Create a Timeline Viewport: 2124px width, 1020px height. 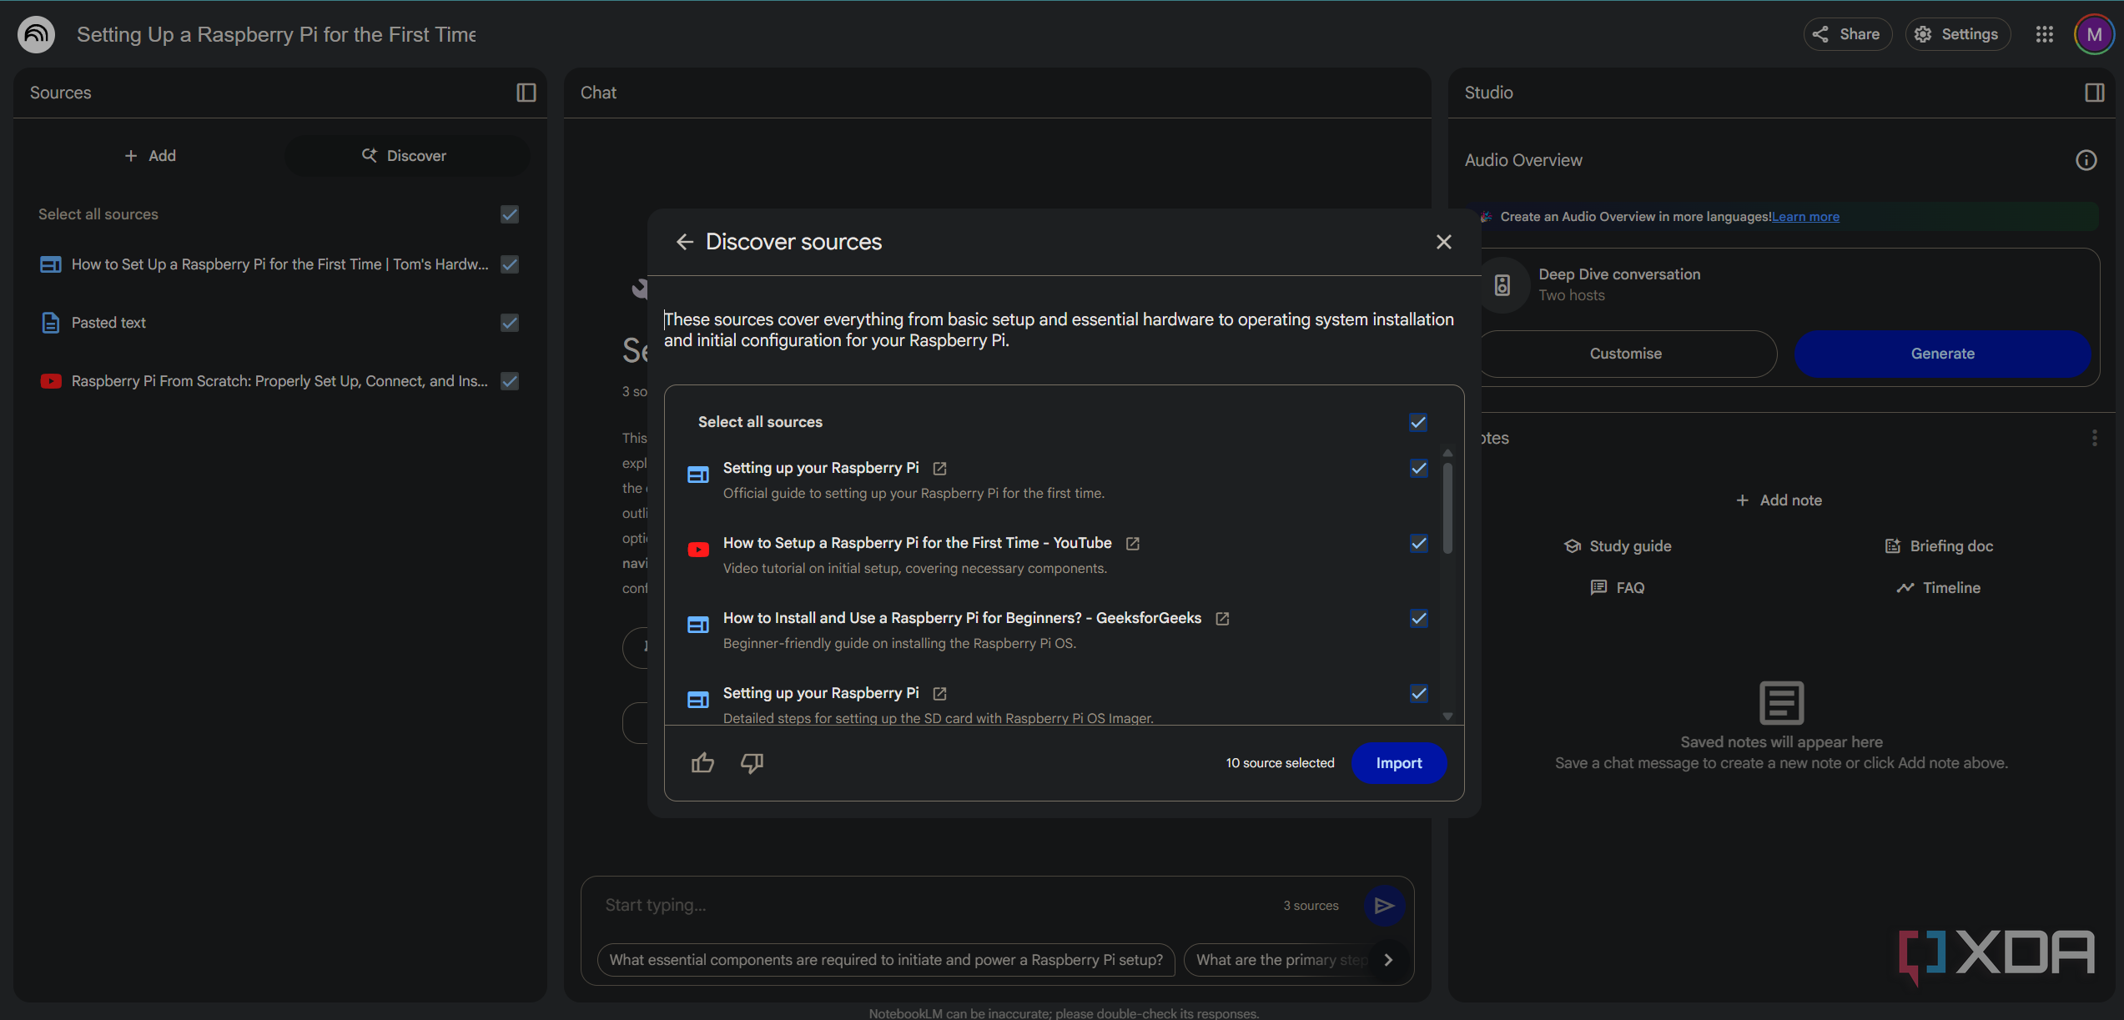pos(1938,588)
